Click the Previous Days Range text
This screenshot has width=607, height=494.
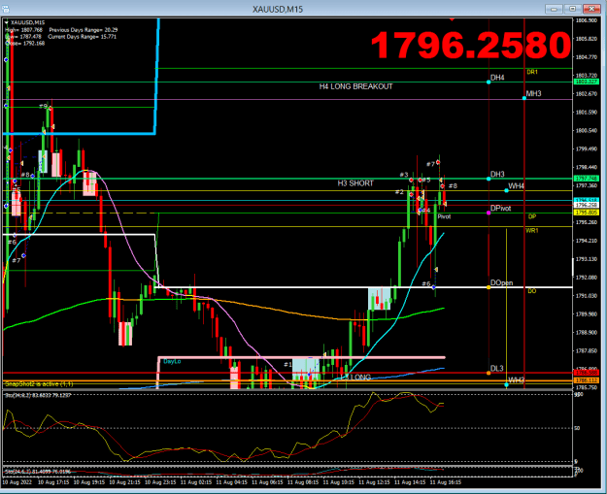[x=84, y=30]
